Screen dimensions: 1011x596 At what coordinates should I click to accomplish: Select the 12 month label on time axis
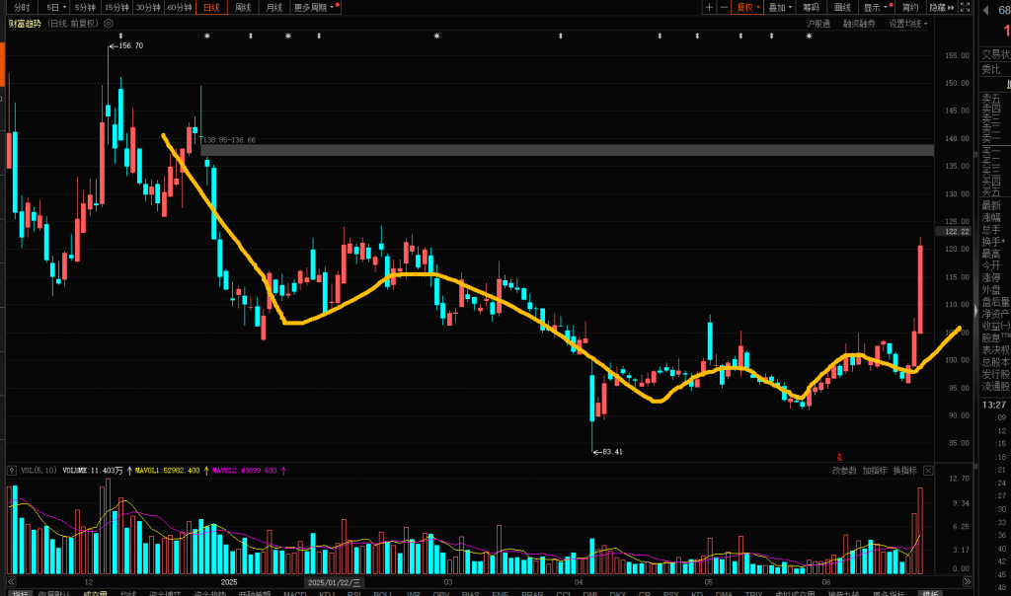(x=88, y=582)
